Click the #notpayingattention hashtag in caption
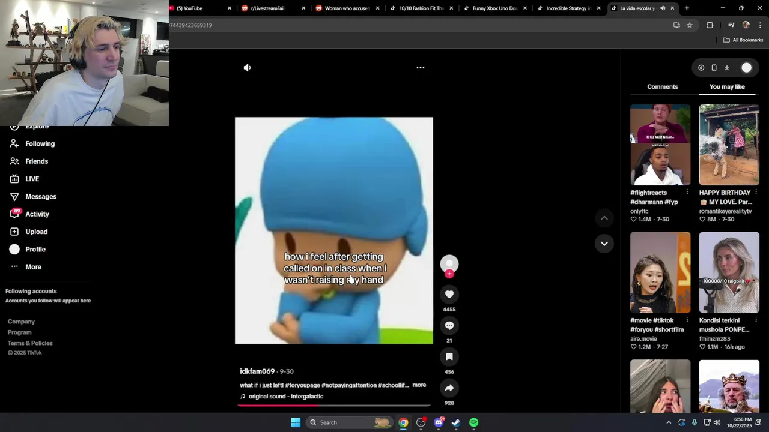Screen dimensions: 769x432 [x=349, y=385]
